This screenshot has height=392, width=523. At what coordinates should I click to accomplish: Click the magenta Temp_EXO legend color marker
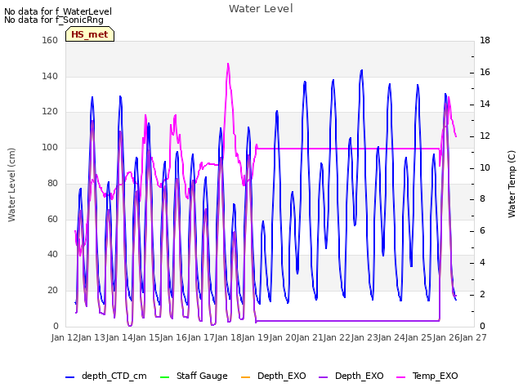click(x=400, y=377)
